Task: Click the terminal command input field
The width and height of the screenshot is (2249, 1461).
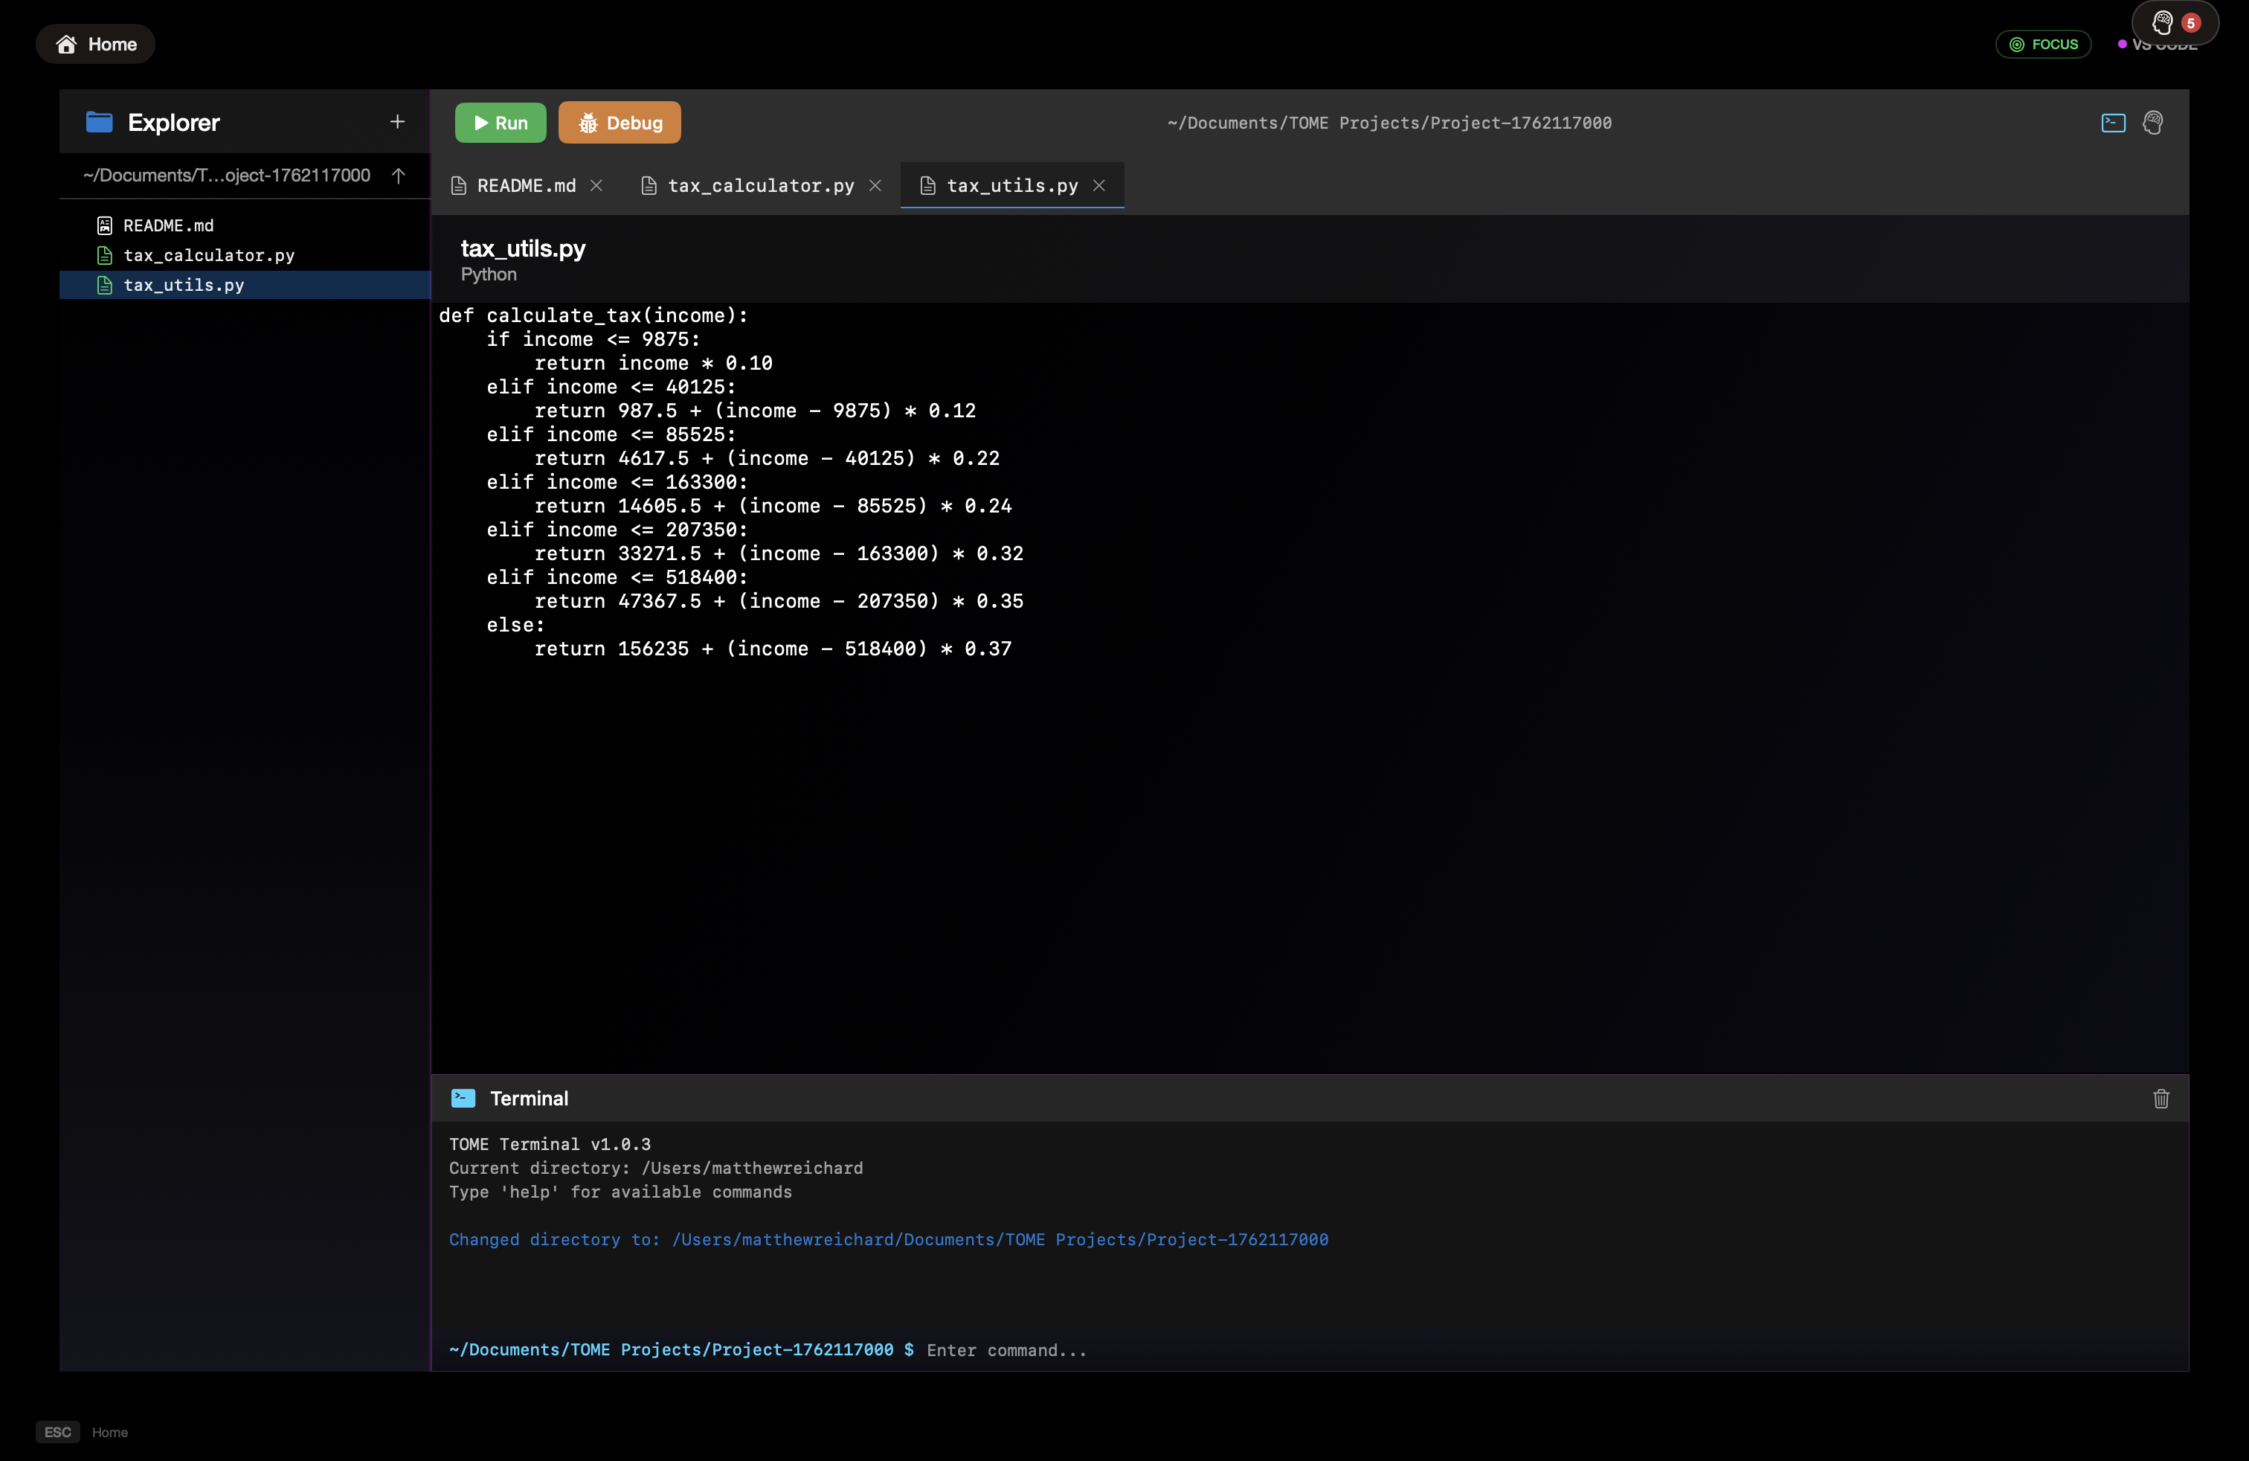Action: (1323, 1350)
